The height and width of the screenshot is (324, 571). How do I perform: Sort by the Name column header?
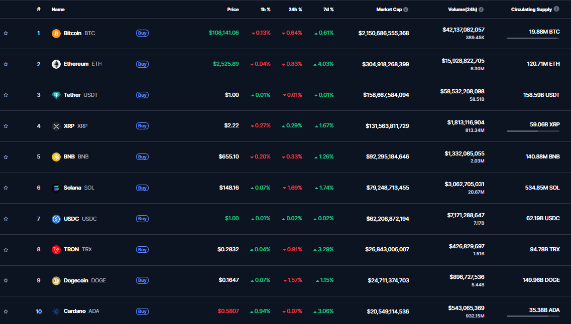(58, 10)
